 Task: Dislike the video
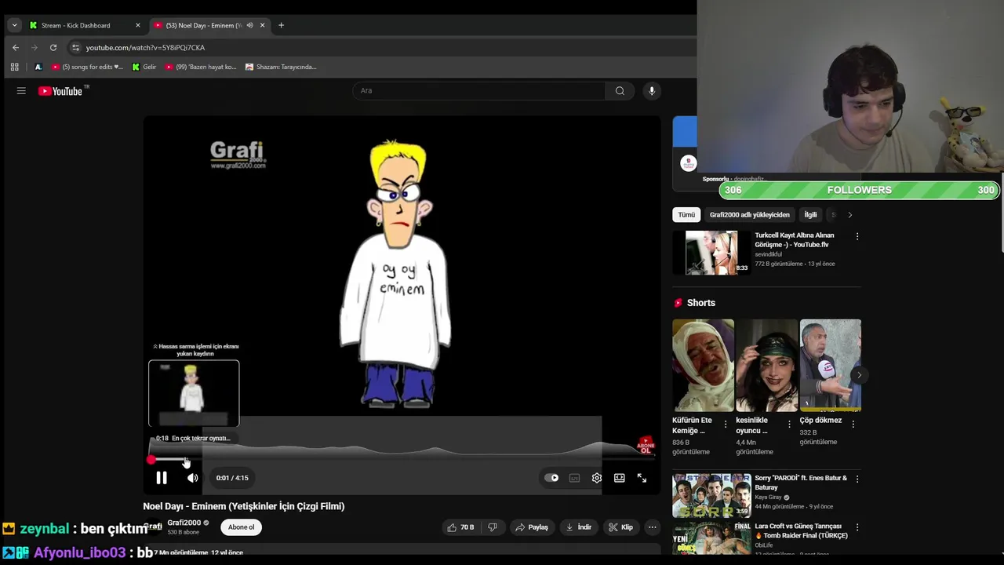[493, 527]
